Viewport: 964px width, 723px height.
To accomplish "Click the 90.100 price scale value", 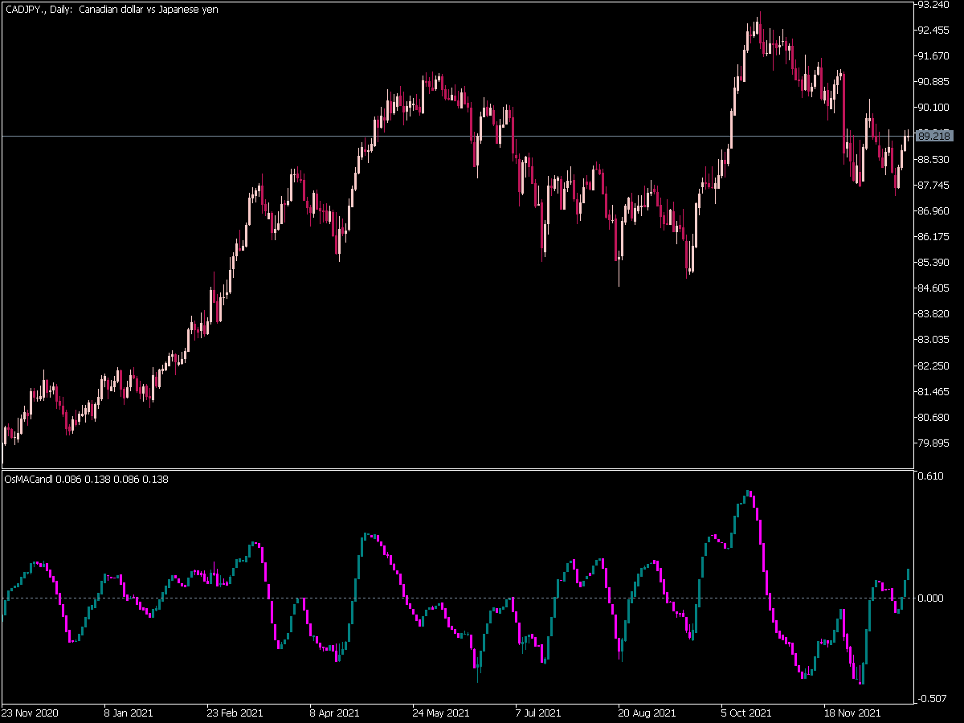I will pos(933,108).
